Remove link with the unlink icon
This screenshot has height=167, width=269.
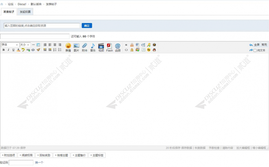tap(33, 50)
